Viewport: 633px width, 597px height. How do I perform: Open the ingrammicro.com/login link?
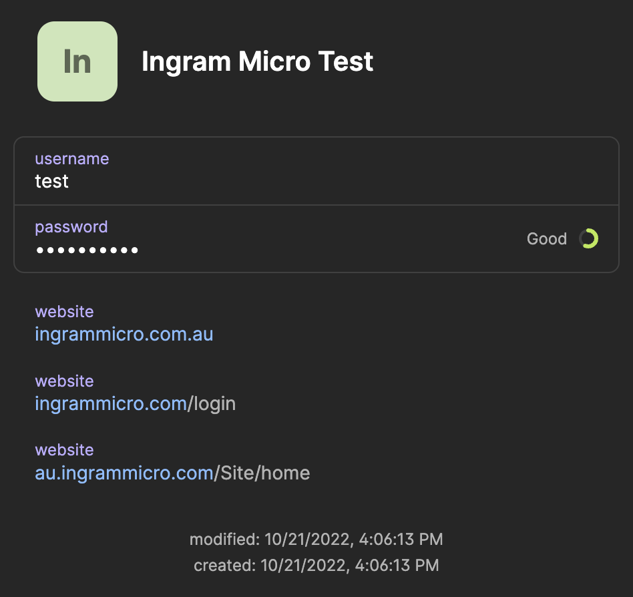(110, 403)
